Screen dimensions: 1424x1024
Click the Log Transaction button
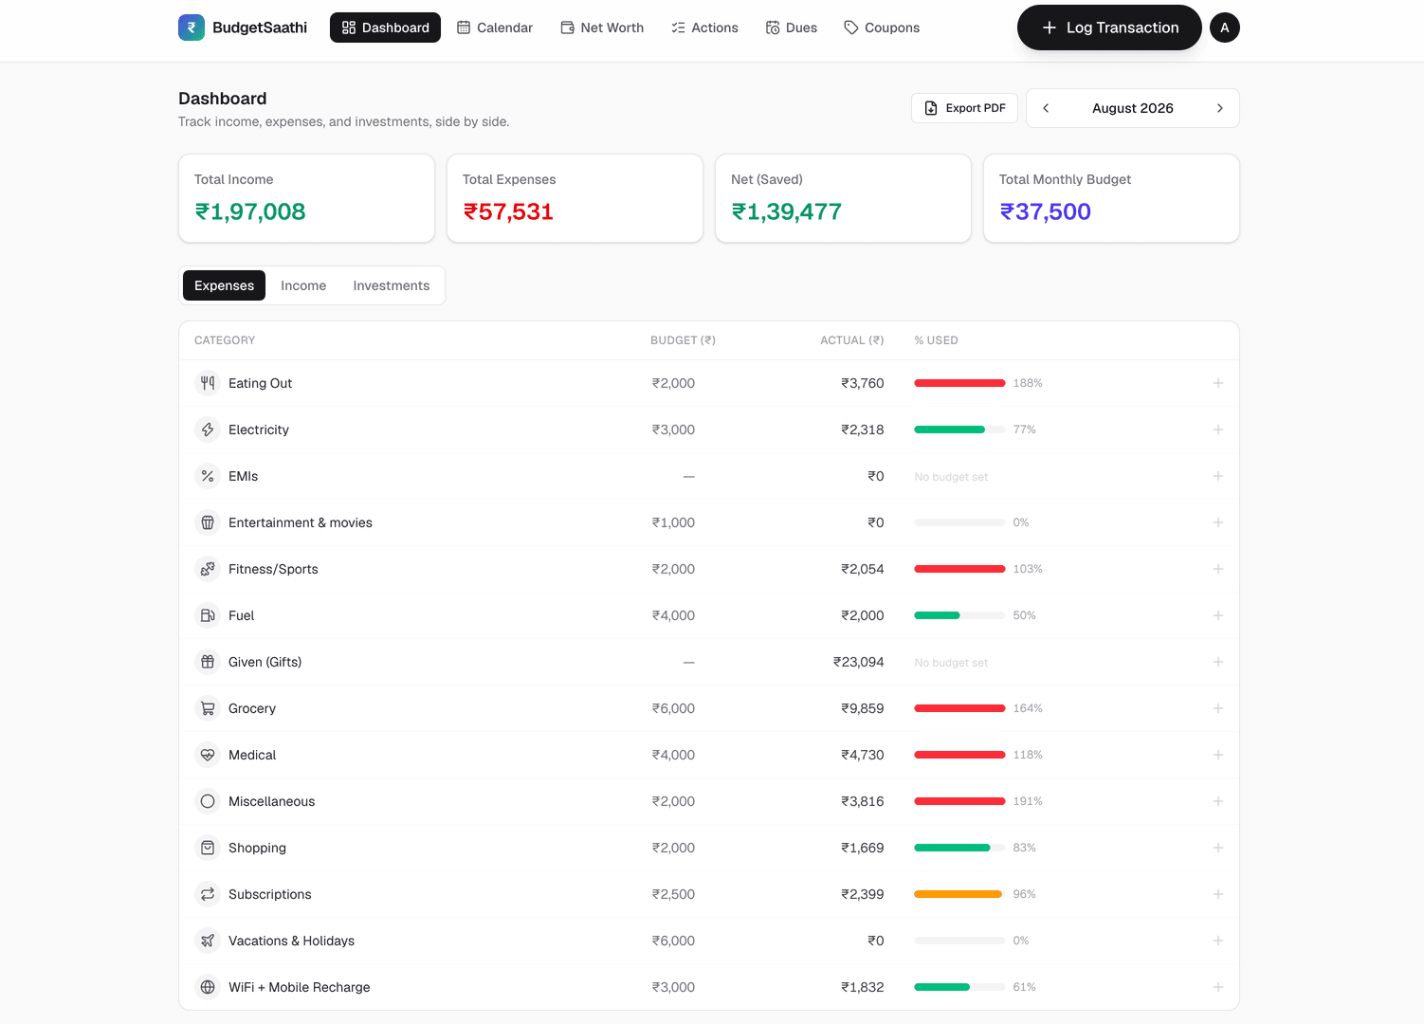tap(1109, 27)
